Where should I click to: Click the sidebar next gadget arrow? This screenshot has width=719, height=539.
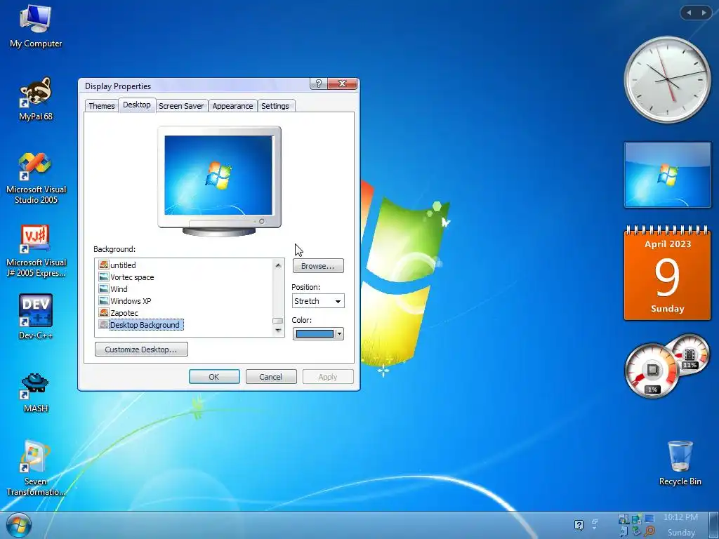point(704,13)
